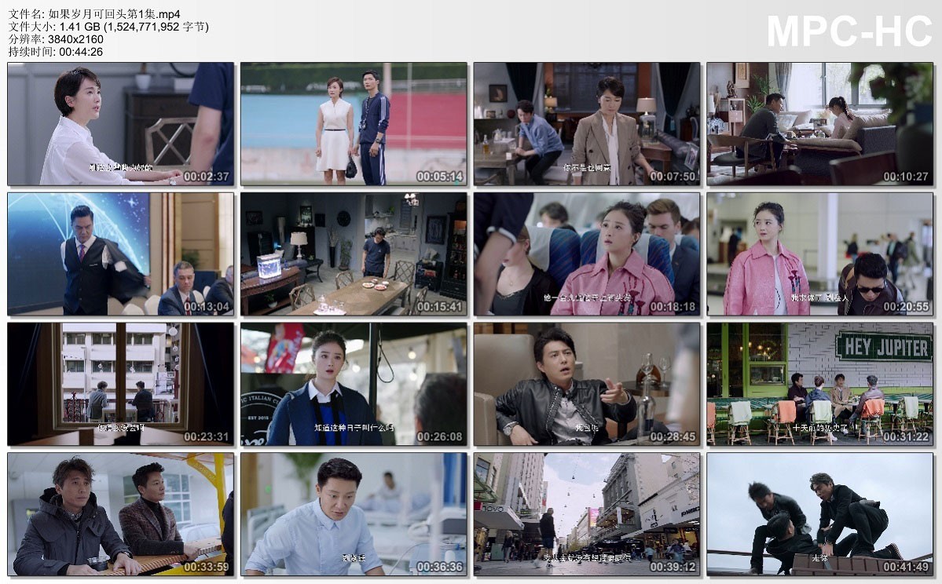Viewport: 942px width, 584px height.
Task: Click the MPC-HC logo in the header
Action: click(849, 32)
